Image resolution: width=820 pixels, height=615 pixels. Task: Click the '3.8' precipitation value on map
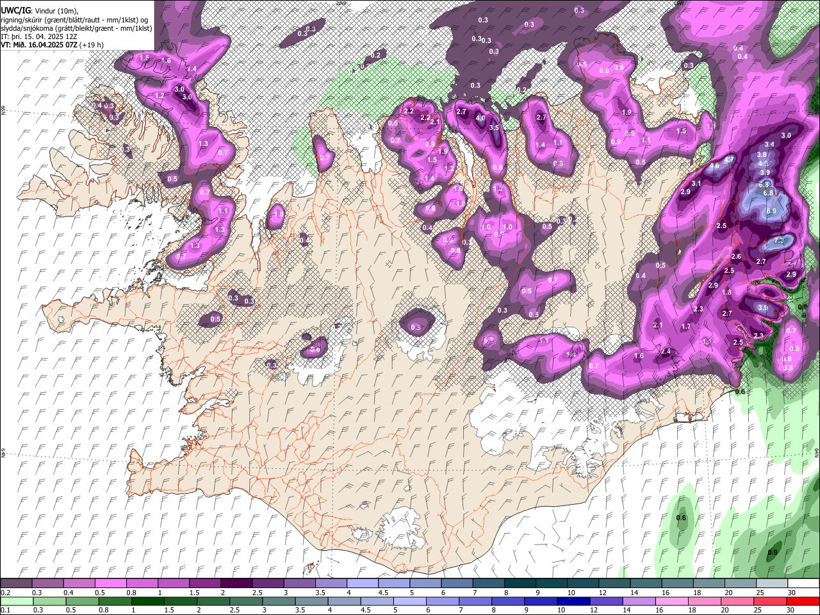click(x=762, y=154)
